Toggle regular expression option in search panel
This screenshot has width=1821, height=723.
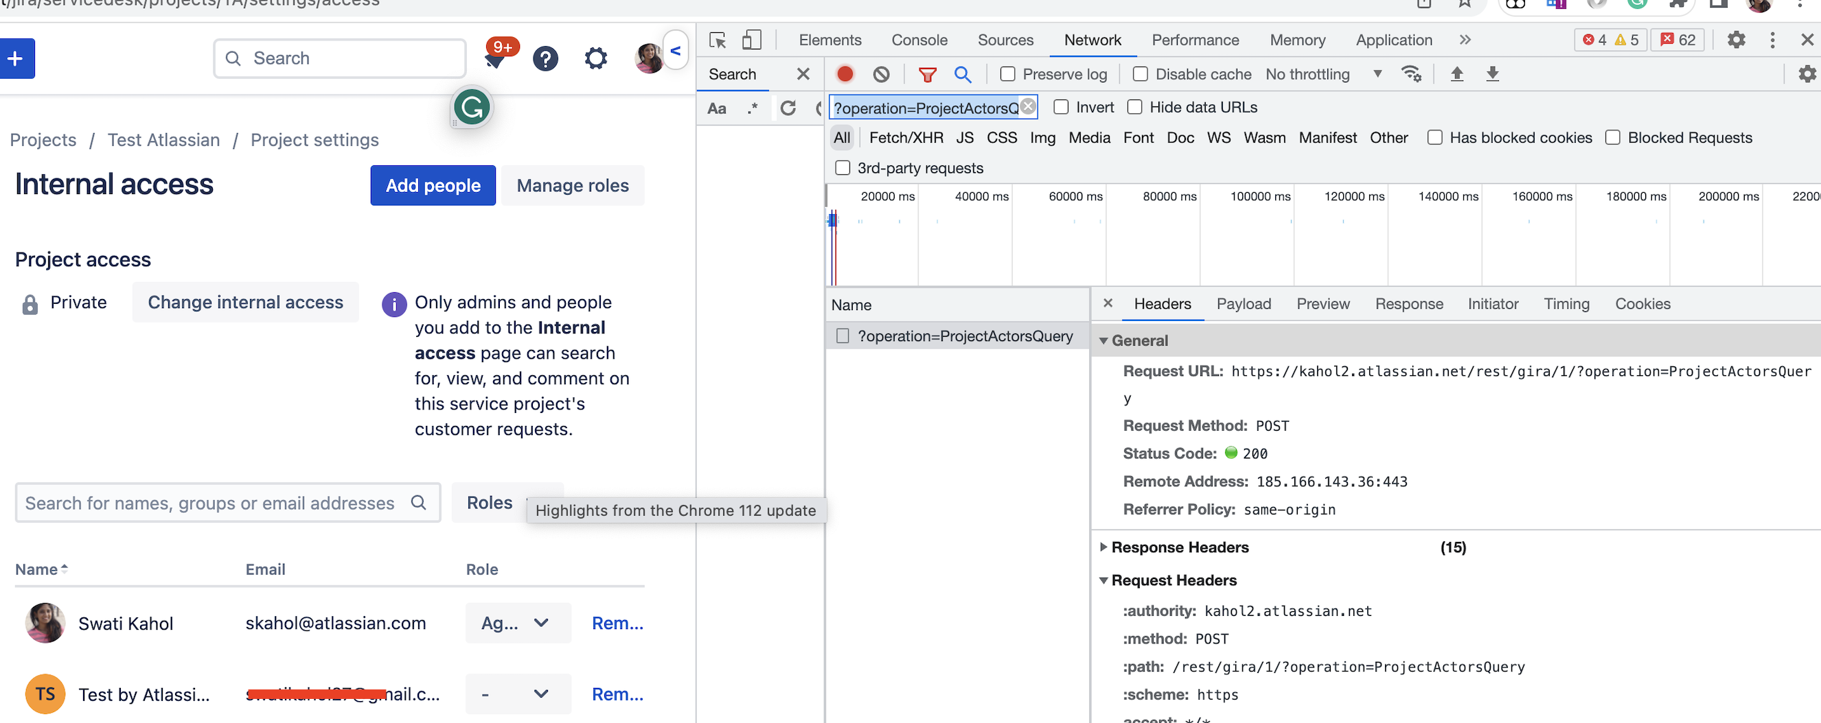752,109
